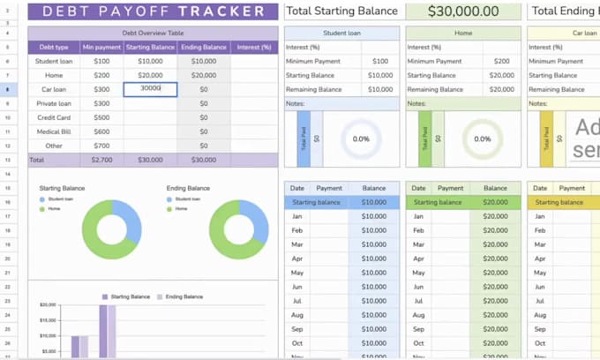This screenshot has width=600, height=360.
Task: Click the Jan payment cell in Student loan table
Action: [x=329, y=216]
